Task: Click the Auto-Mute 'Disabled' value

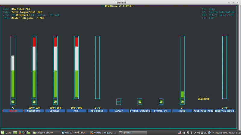Action: point(203,99)
